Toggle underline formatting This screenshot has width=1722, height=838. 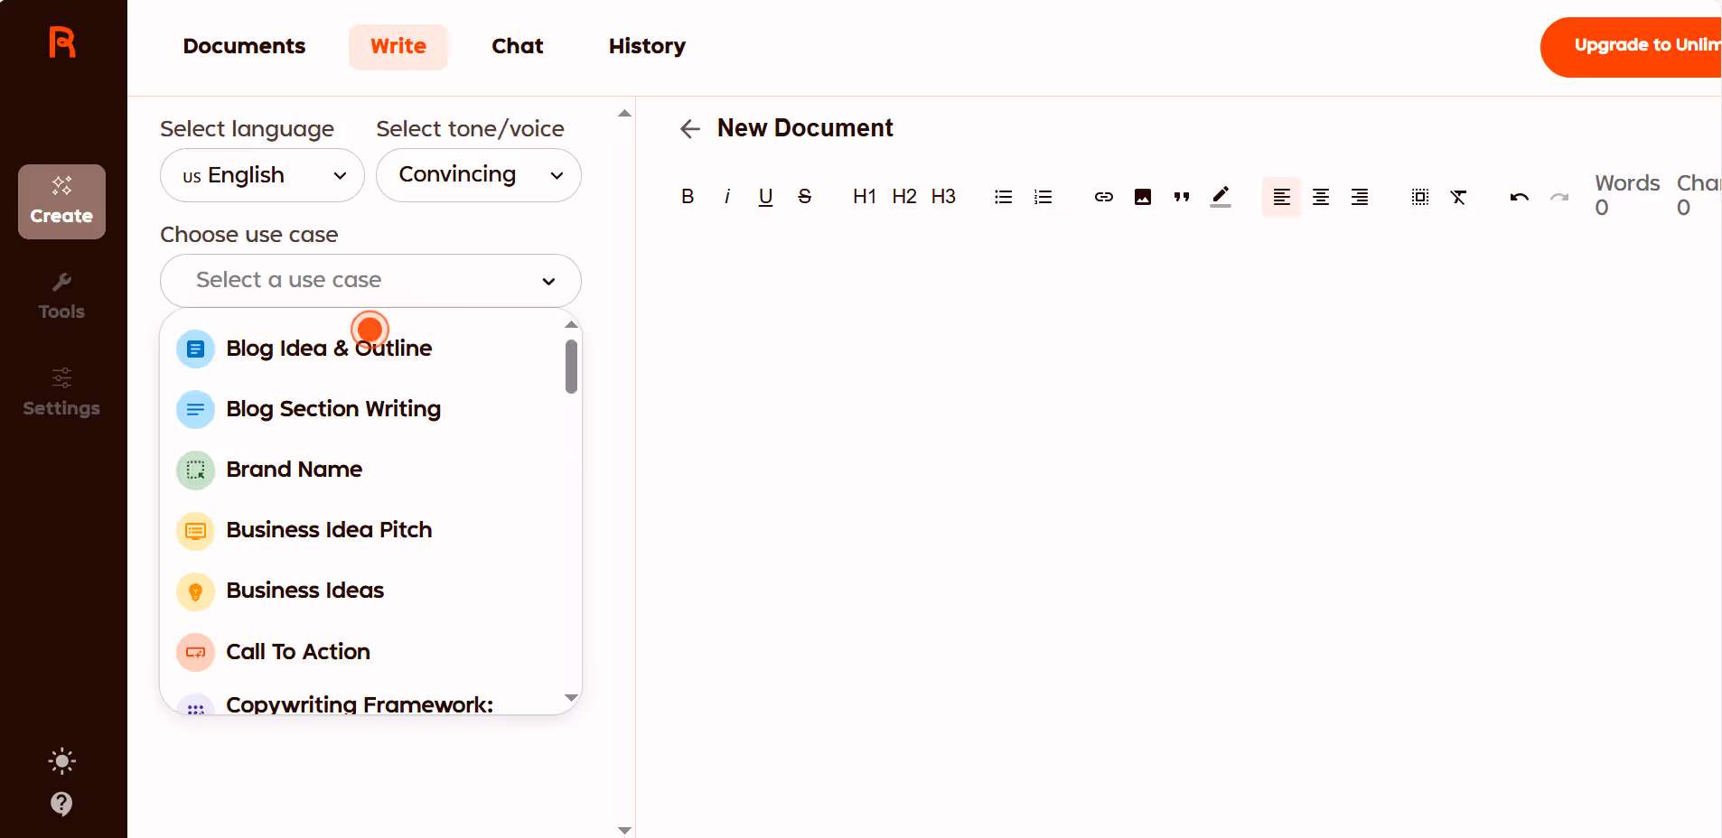[x=765, y=197]
